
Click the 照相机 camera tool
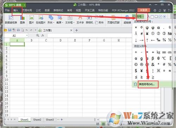[89, 20]
